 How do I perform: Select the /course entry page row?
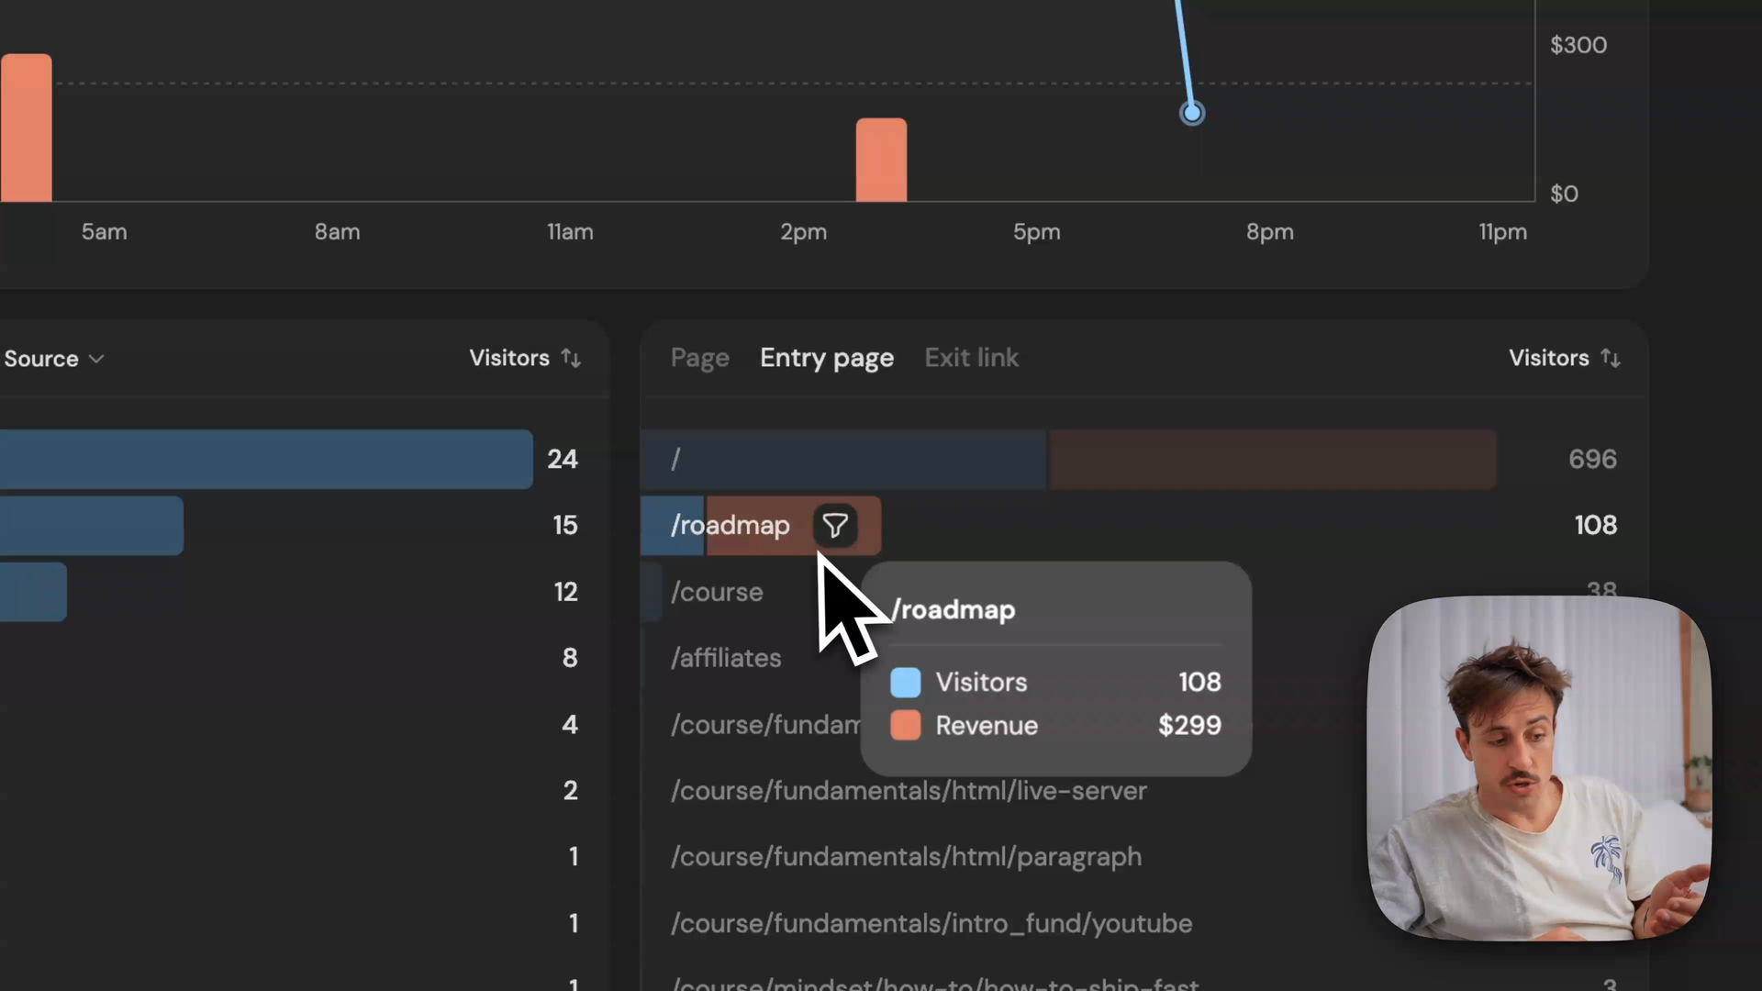pos(717,592)
